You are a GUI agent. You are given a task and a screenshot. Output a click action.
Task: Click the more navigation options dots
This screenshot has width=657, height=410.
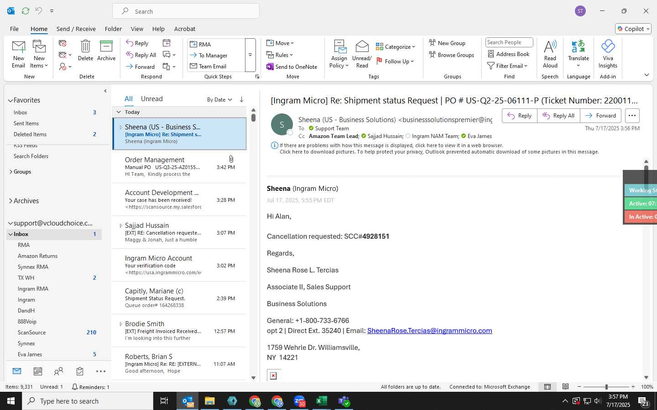101,371
